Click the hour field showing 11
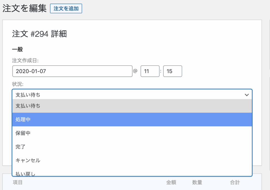This screenshot has width=270, height=190. pos(150,71)
